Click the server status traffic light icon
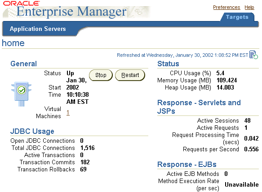The height and width of the screenshot is (192, 262). [x=22, y=94]
